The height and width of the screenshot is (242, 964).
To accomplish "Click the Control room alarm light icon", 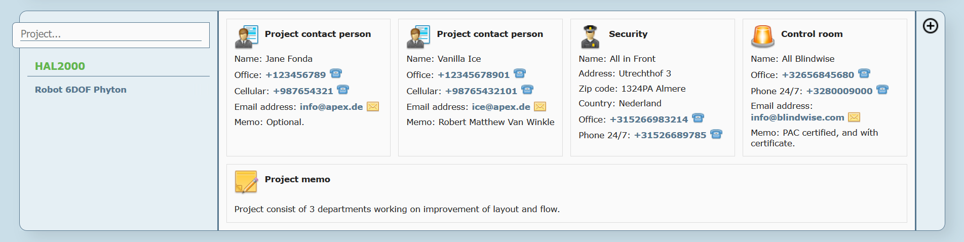I will 762,36.
